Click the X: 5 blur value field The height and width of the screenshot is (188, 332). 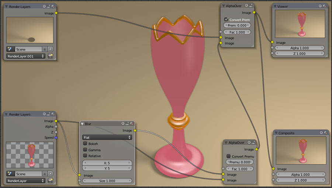[107, 162]
